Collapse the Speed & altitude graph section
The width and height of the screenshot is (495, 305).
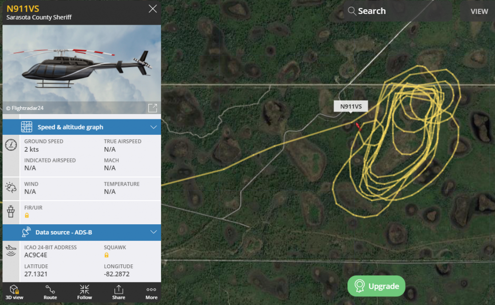coord(153,127)
